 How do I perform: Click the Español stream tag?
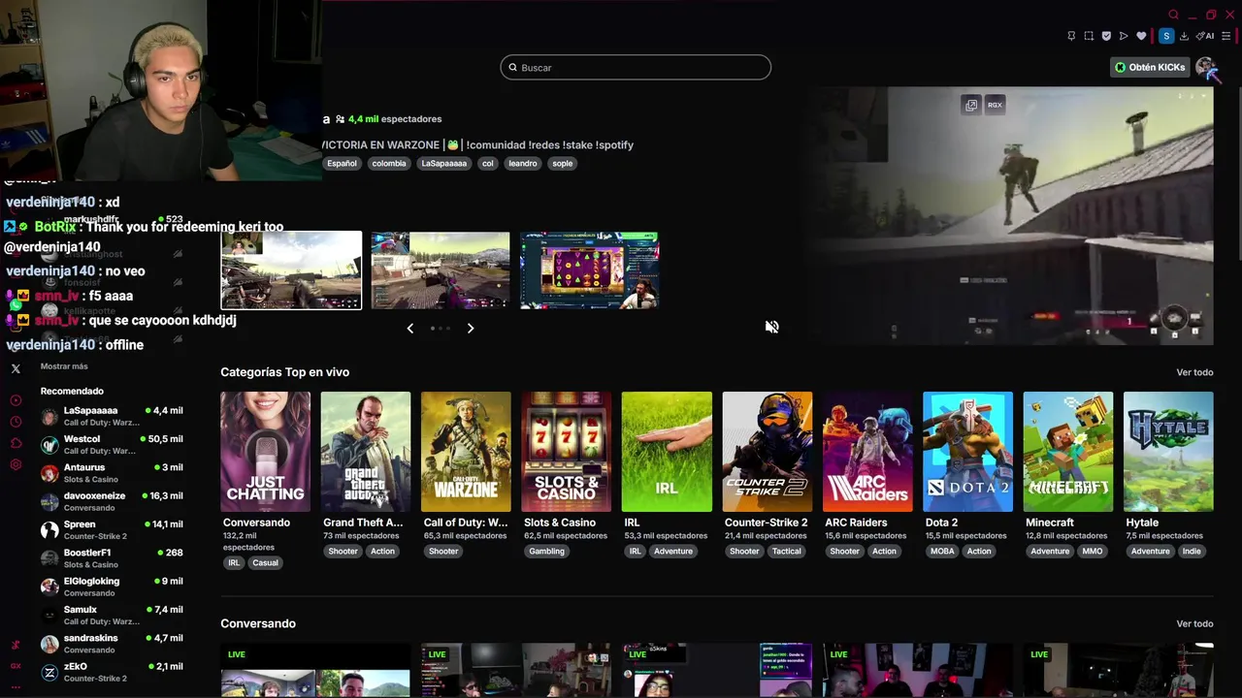click(342, 164)
